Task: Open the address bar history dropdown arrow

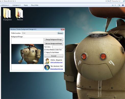Action: [106, 1]
